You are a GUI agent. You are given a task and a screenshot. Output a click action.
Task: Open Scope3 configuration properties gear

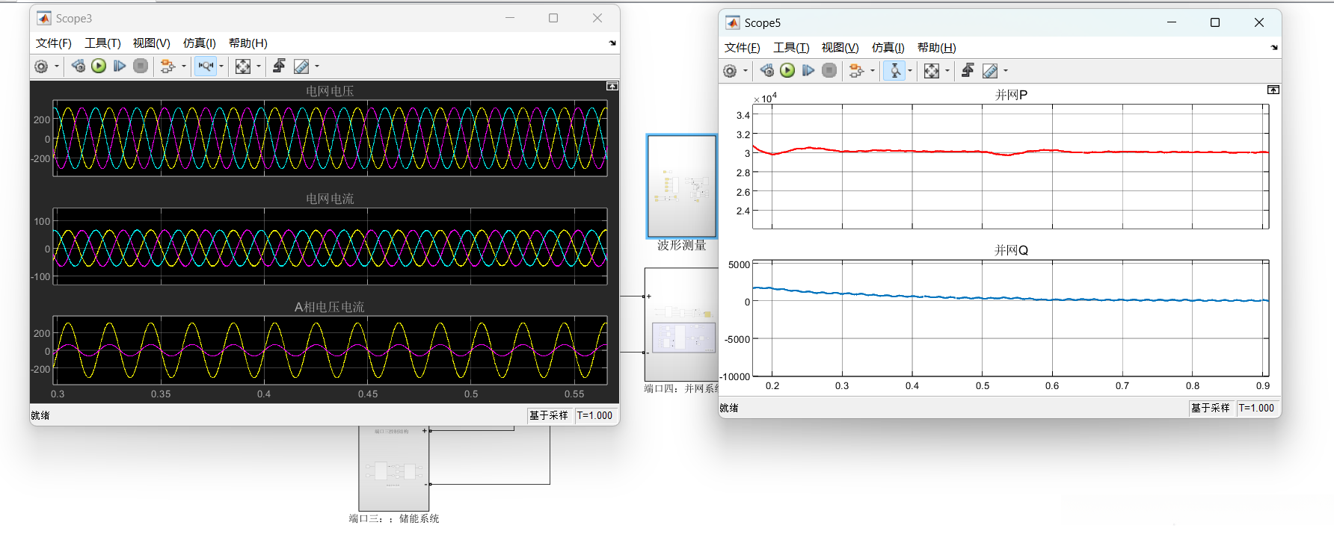(42, 66)
